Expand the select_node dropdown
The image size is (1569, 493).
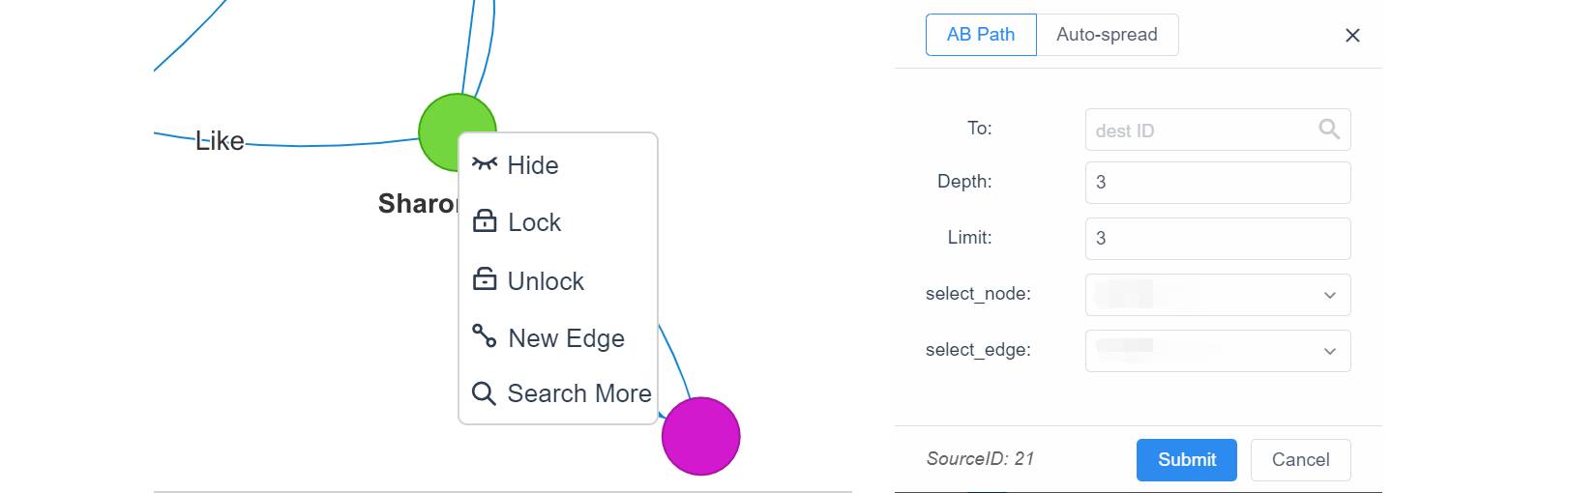point(1218,295)
